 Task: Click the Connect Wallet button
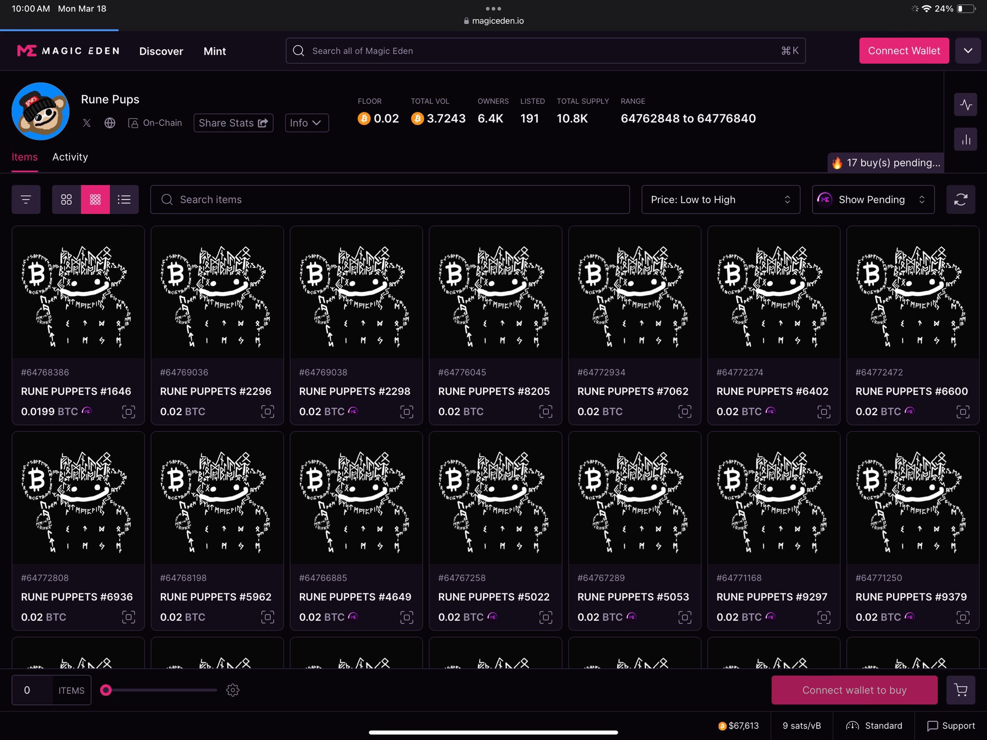click(904, 51)
